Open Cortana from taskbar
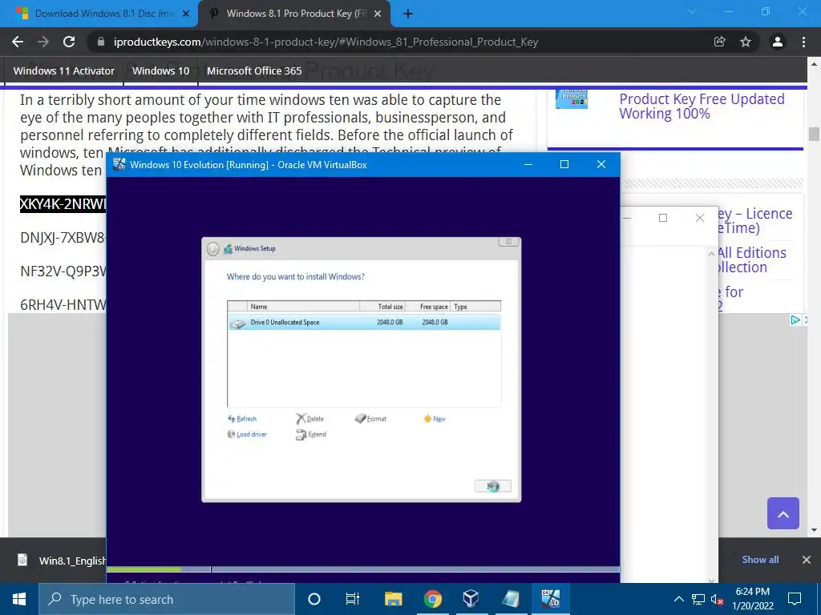The width and height of the screenshot is (821, 615). pos(314,599)
